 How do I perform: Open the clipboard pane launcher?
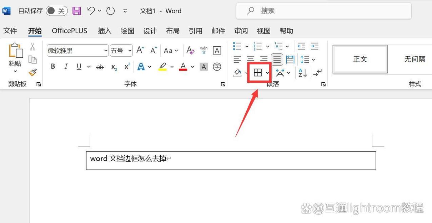pyautogui.click(x=39, y=84)
